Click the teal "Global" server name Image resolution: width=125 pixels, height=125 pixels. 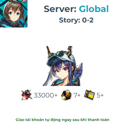pyautogui.click(x=94, y=9)
